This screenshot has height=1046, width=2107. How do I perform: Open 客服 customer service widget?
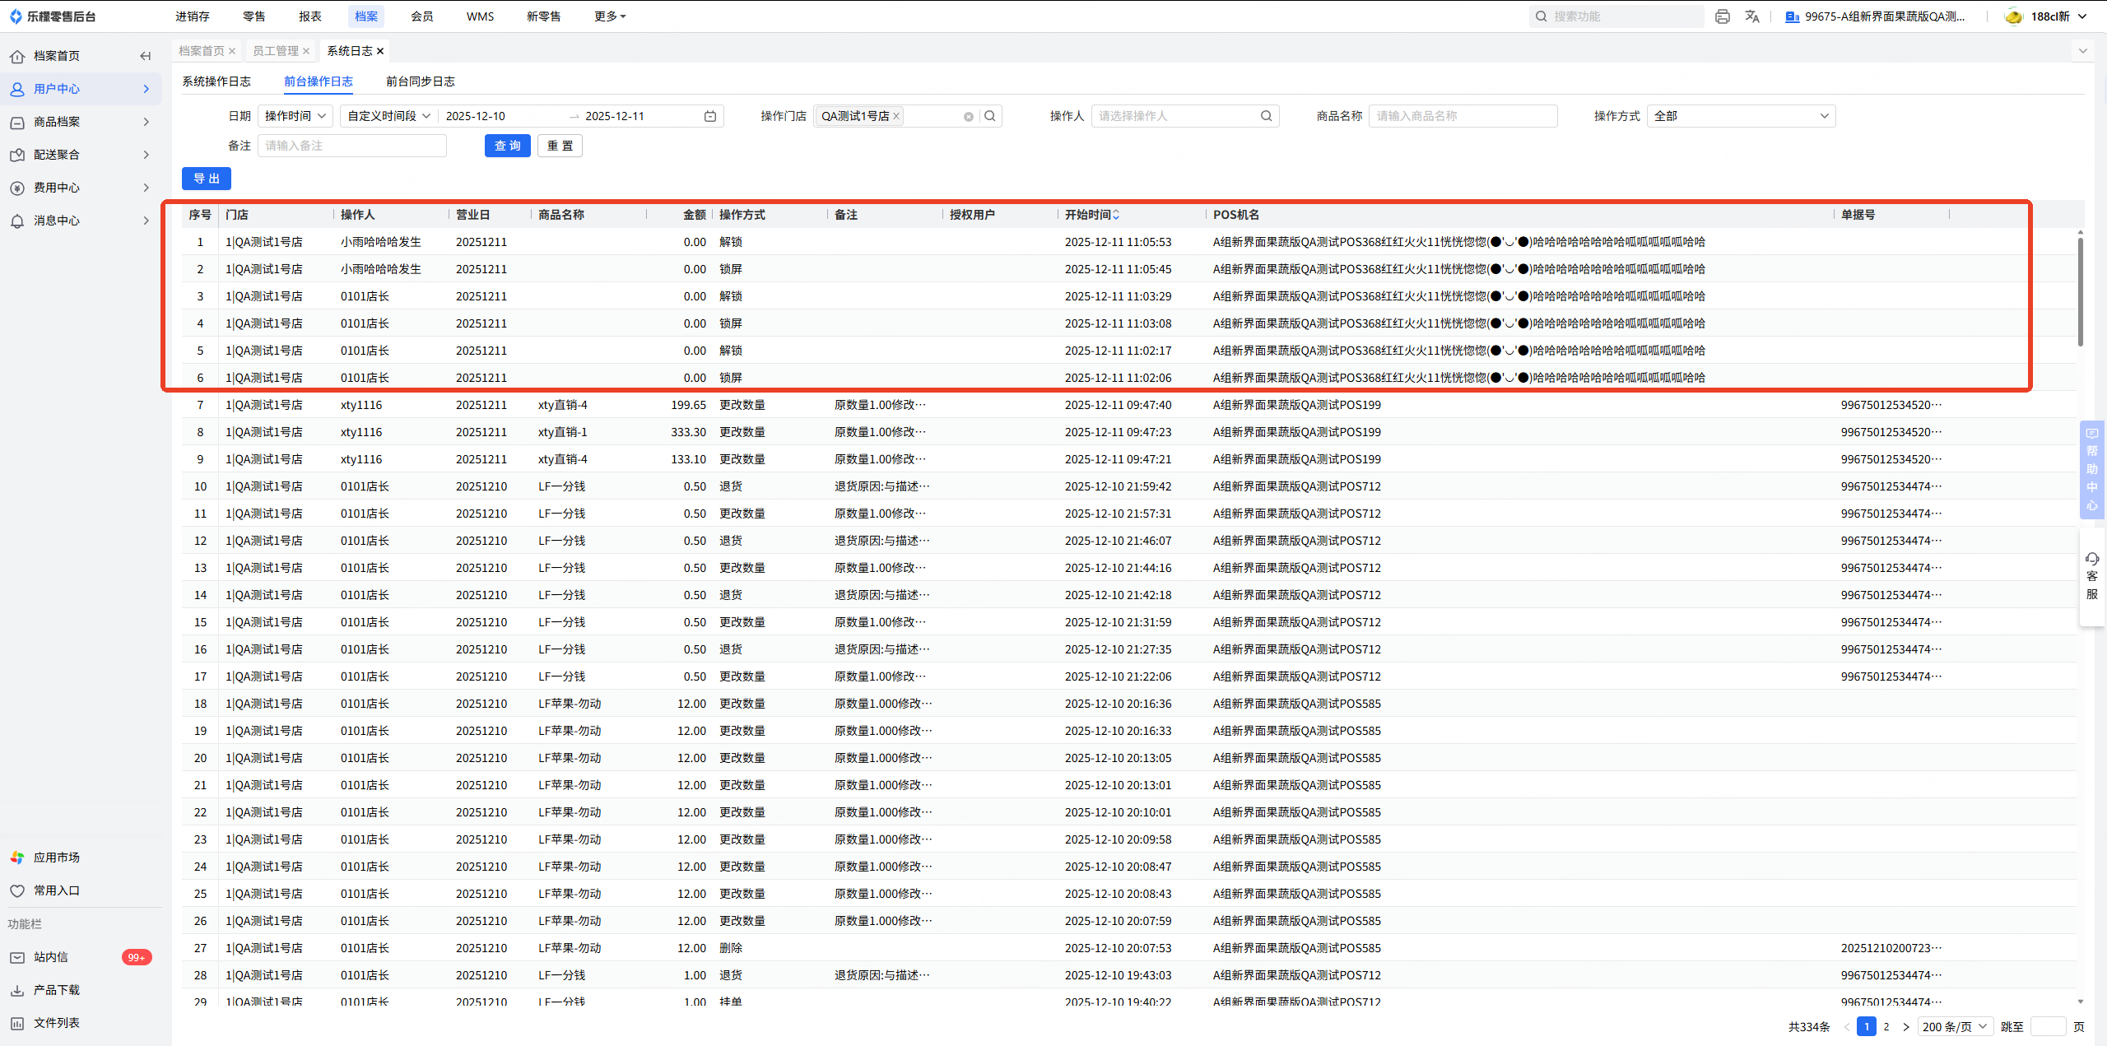point(2091,576)
